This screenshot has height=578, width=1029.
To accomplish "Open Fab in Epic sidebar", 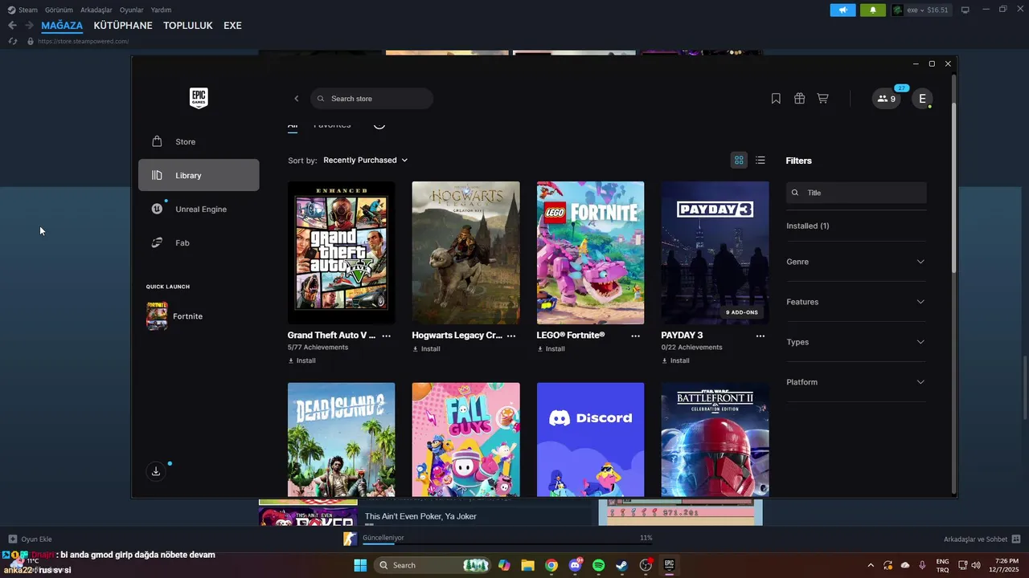I will coord(199,242).
